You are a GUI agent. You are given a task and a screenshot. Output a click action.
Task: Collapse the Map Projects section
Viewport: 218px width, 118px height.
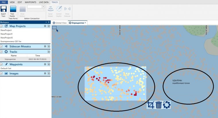pos(2,26)
